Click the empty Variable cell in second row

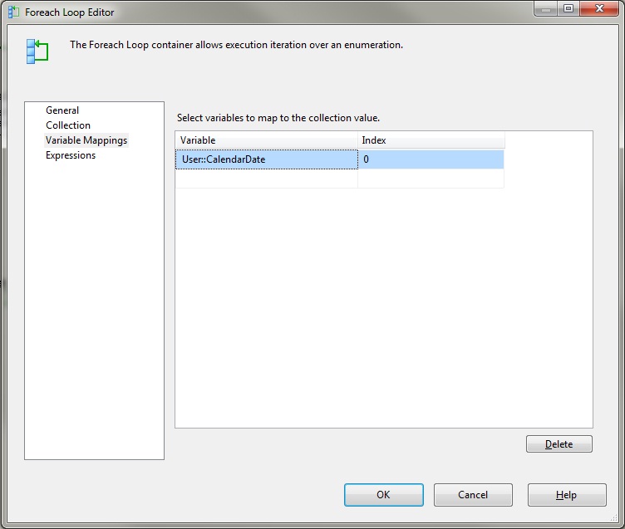tap(266, 179)
